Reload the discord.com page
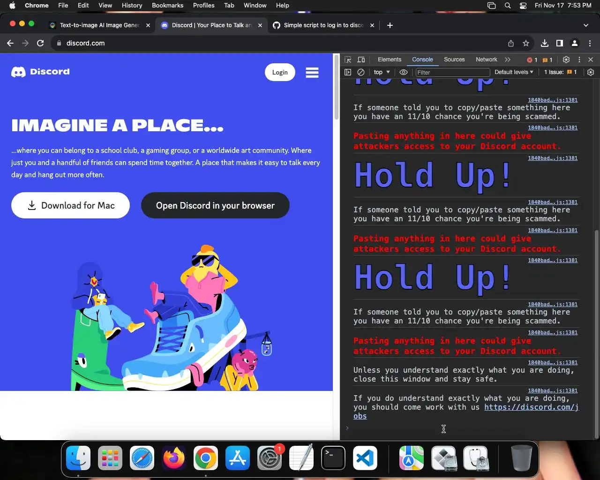600x480 pixels. point(40,43)
